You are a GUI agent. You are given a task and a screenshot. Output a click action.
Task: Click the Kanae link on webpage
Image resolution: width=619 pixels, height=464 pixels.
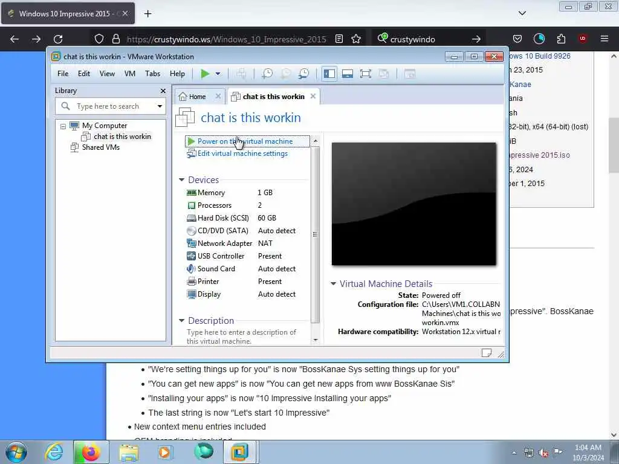click(x=520, y=85)
